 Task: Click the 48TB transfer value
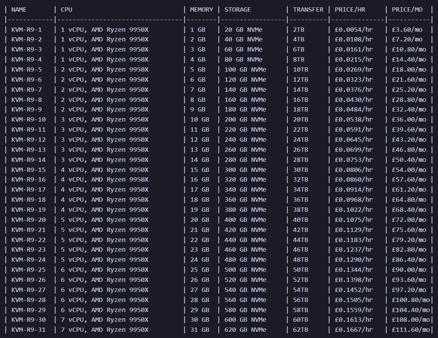pos(301,259)
